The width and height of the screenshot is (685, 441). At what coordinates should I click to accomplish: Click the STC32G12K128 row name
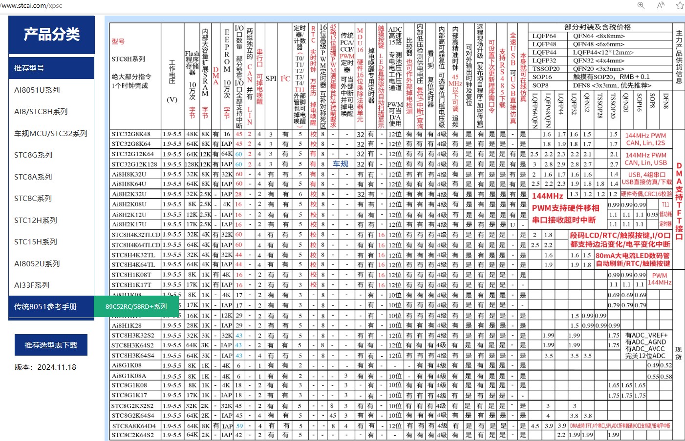[134, 164]
